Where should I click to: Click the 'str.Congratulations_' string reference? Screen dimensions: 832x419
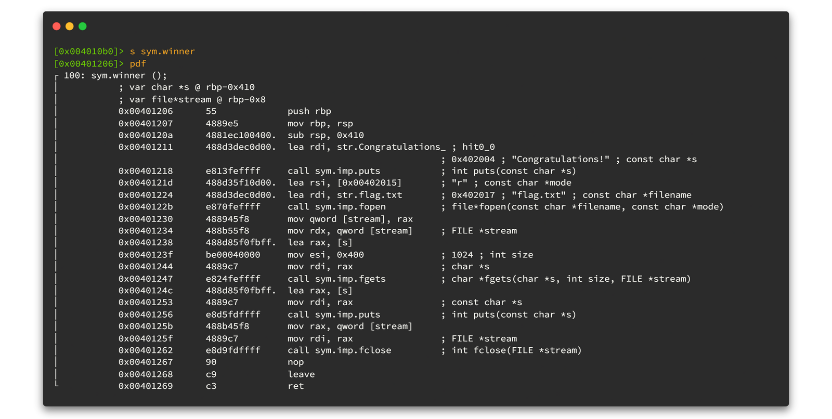point(391,147)
